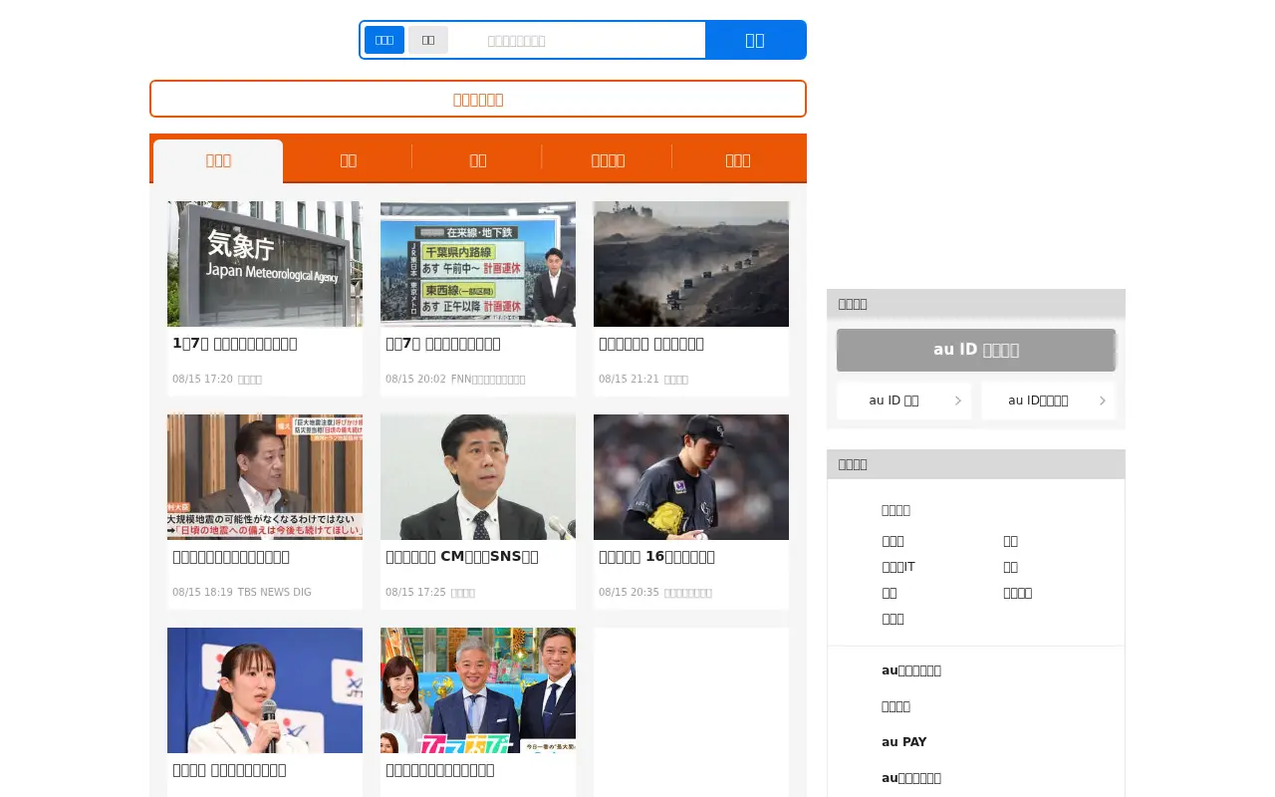Viewport: 1275px width, 797px height.
Task: Open the headline mentioning CM and SNS
Action: 462,557
